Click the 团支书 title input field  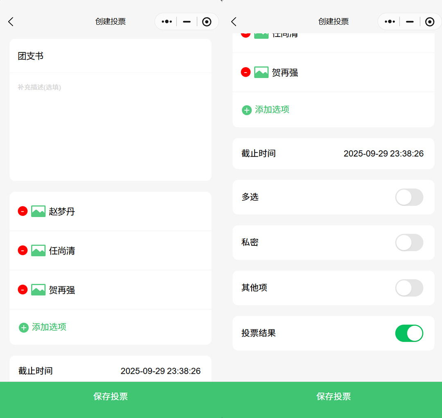[x=110, y=56]
